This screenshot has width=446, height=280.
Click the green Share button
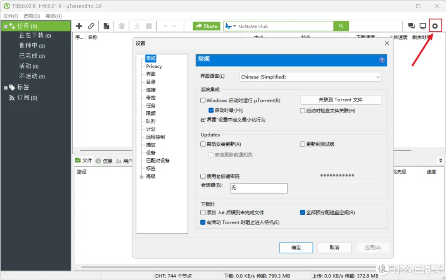[206, 26]
